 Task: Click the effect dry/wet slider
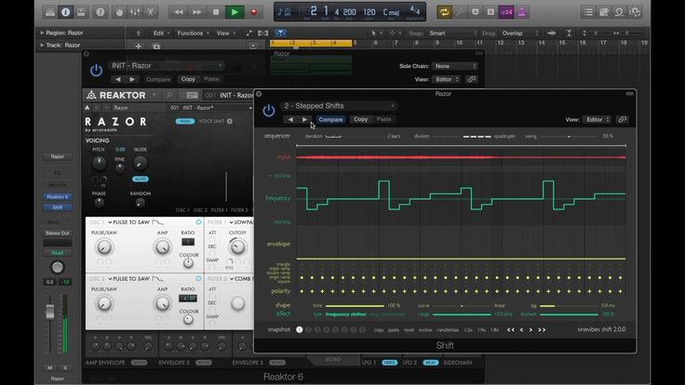569,314
